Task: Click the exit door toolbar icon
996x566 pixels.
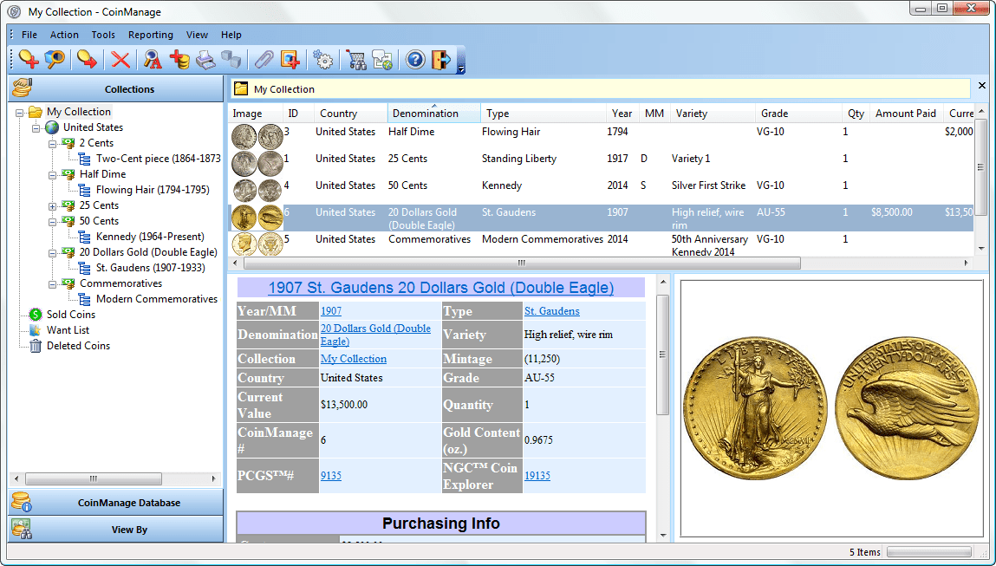Action: (x=442, y=59)
